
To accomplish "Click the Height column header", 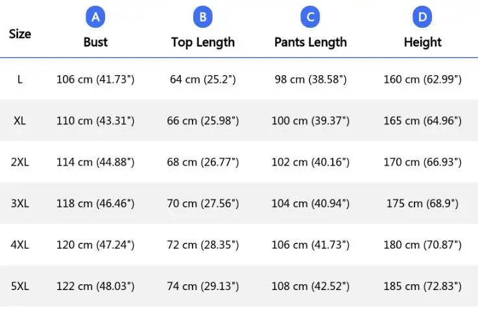I will pos(422,42).
